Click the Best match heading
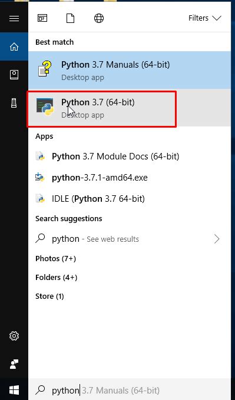Screen dimensions: 235x400 pos(54,42)
